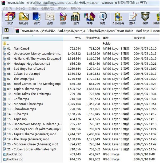160x163 pixels.
Task: Select 06 - Cuban Border.mp3
Action: [x=24, y=74]
